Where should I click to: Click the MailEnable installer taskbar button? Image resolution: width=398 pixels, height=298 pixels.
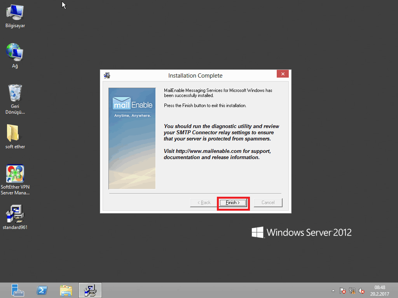click(90, 290)
